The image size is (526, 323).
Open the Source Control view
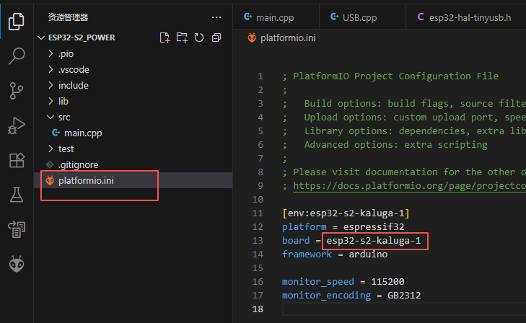coord(16,91)
